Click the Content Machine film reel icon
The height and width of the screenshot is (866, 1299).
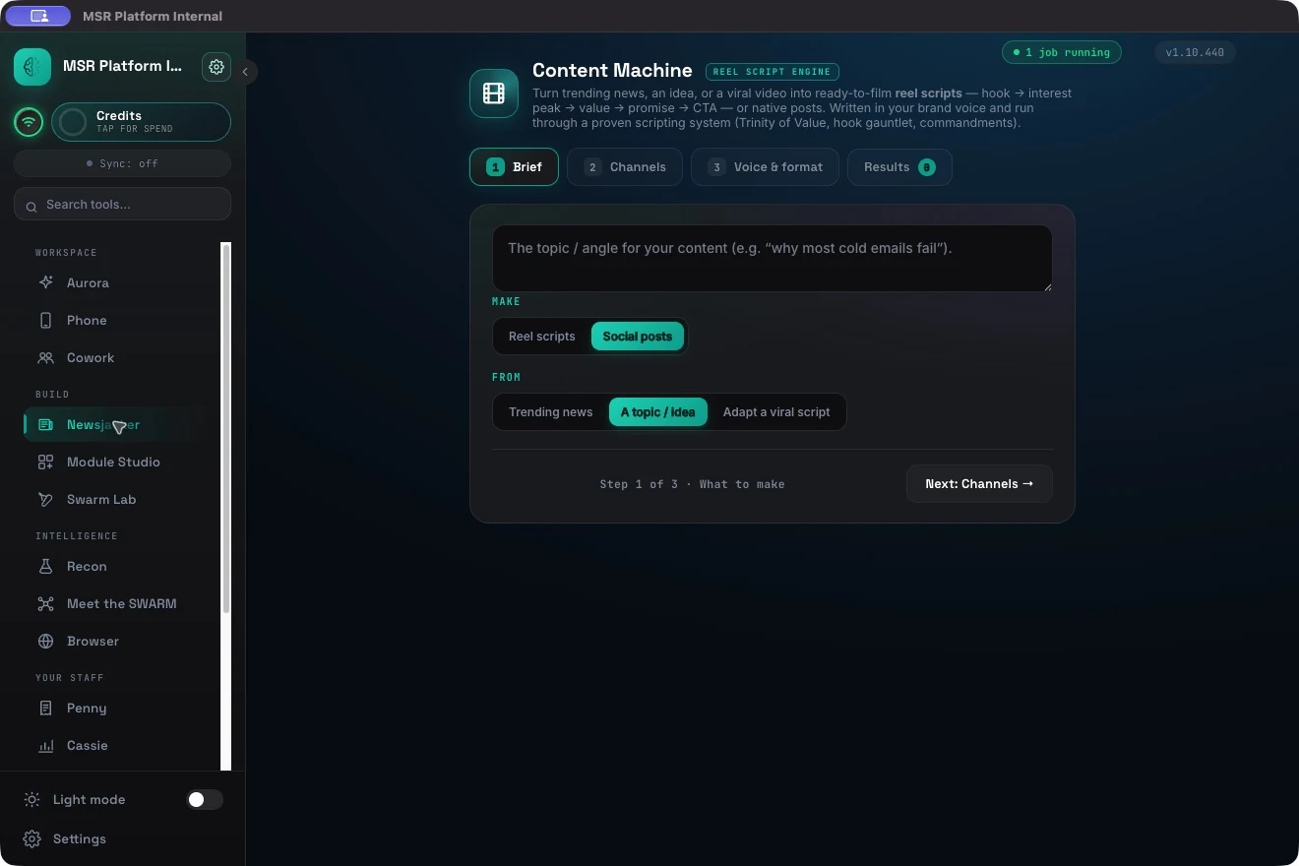[x=494, y=93]
